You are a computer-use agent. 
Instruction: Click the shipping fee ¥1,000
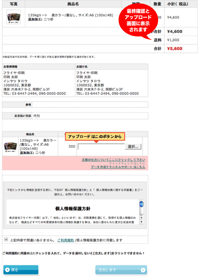(x=173, y=40)
